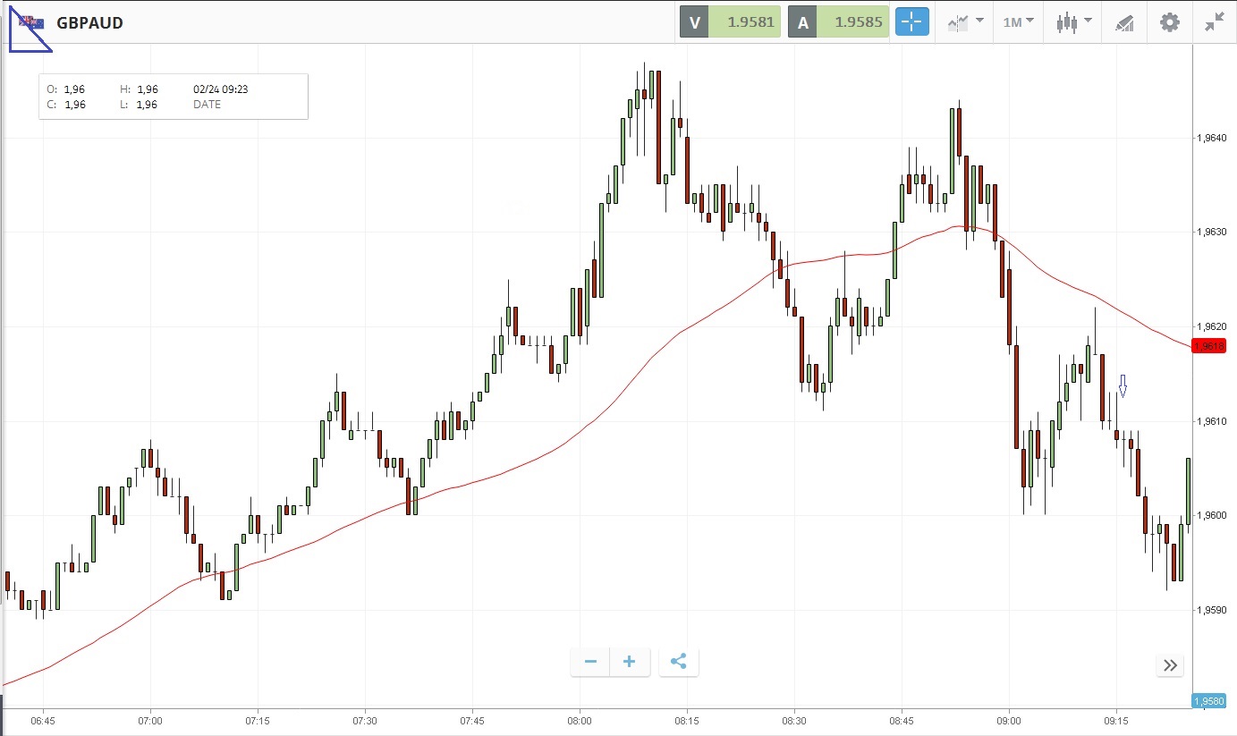Screen dimensions: 1237x736
Task: Click the 08:00 time axis label
Action: pos(580,720)
